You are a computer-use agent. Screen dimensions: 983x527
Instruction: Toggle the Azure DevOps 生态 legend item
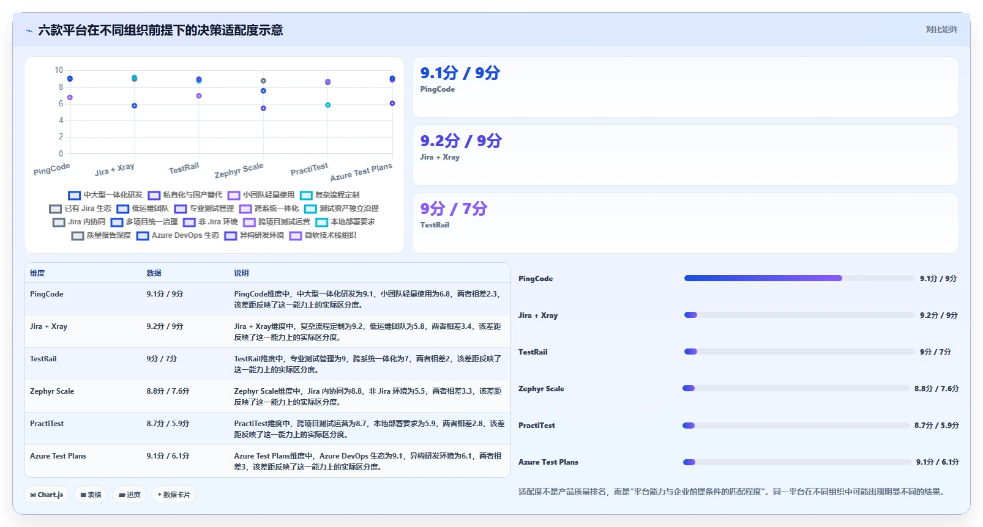tap(178, 235)
